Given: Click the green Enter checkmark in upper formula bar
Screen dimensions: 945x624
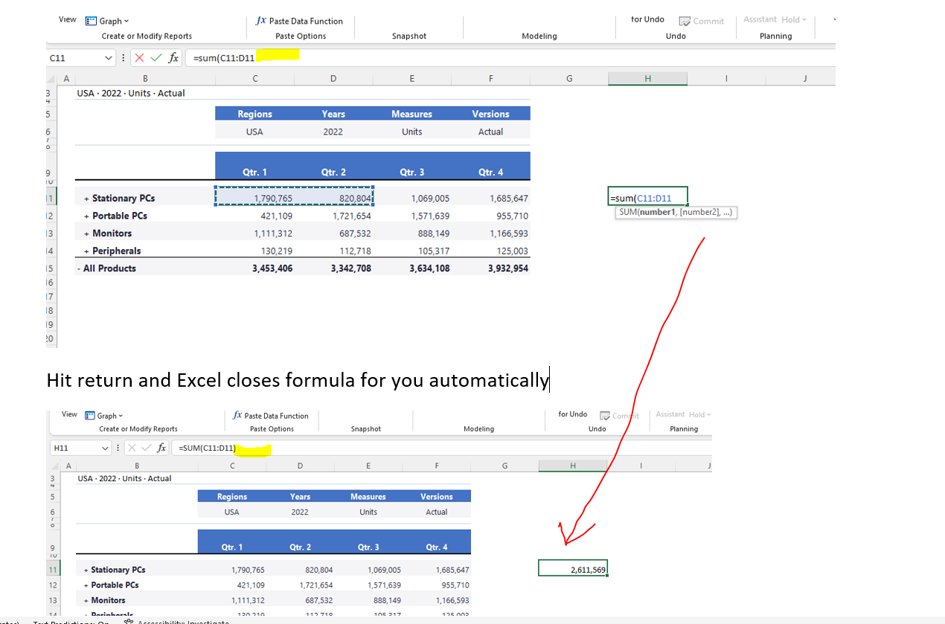Looking at the screenshot, I should click(x=156, y=58).
